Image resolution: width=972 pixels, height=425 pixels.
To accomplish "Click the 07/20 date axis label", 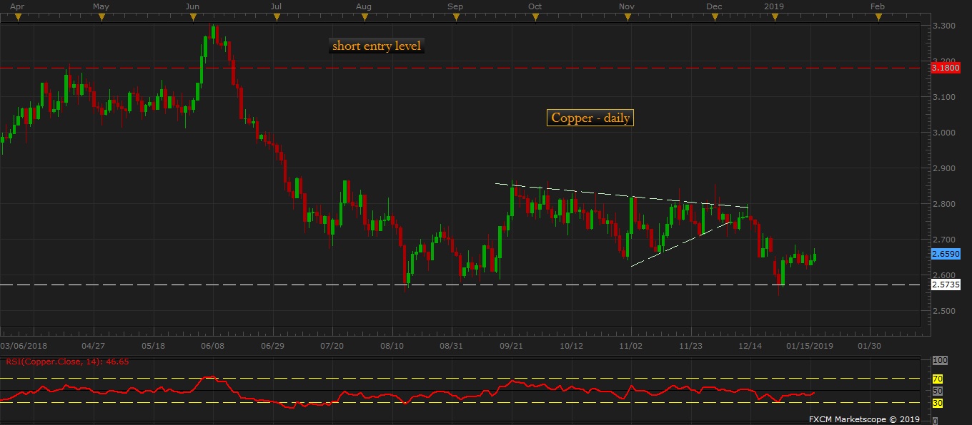I will click(332, 345).
